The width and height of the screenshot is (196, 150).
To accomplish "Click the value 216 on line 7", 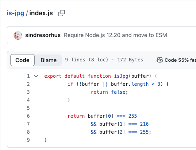I will pos(144,124).
